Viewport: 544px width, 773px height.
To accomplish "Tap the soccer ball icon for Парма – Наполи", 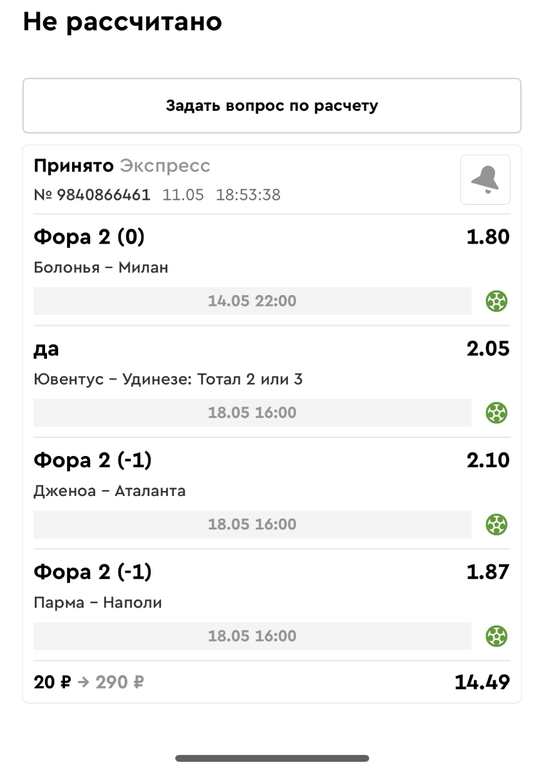I will pyautogui.click(x=496, y=636).
